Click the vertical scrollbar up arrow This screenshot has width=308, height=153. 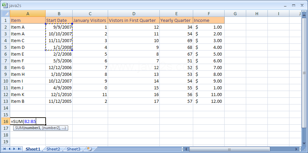[304, 15]
